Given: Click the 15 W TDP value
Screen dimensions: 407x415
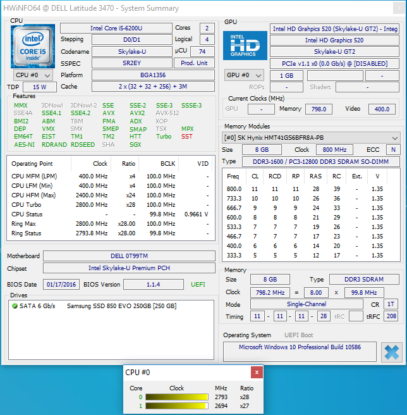Looking at the screenshot, I should coord(40,87).
